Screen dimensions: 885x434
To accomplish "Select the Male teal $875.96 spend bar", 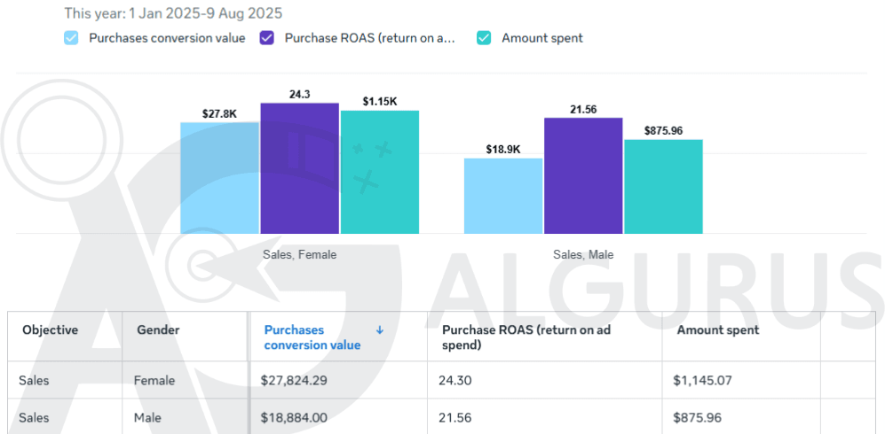I will coord(662,186).
